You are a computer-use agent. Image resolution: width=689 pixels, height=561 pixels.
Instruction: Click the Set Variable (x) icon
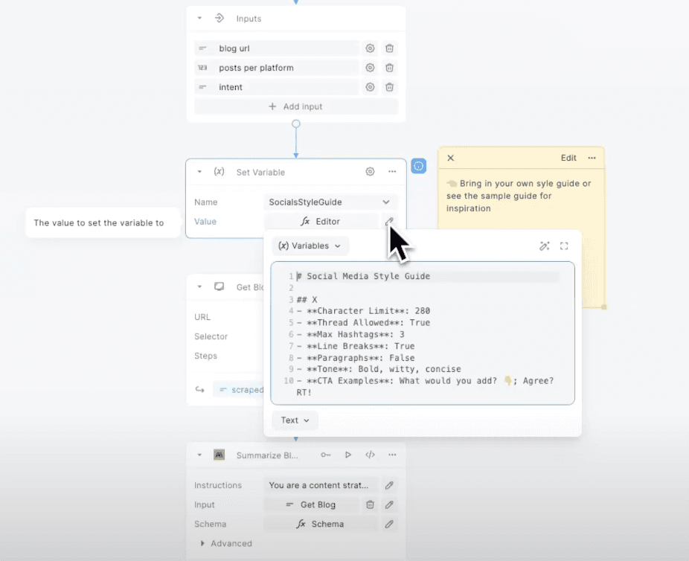tap(219, 172)
